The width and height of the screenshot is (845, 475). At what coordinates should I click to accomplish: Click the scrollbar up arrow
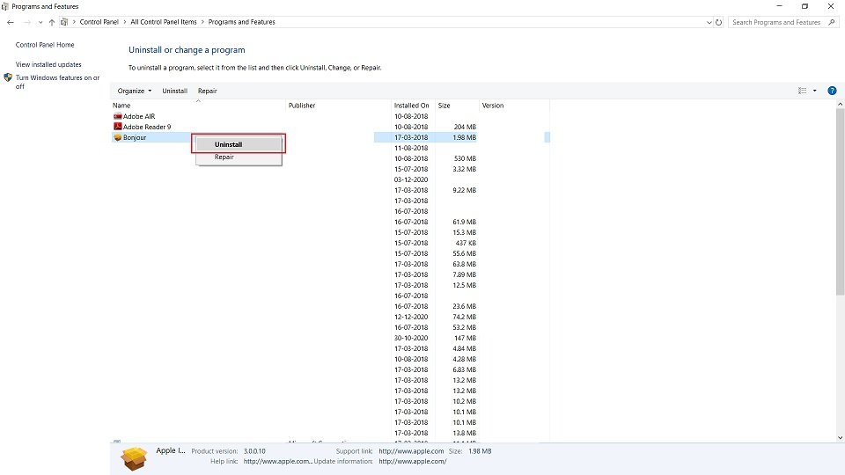(840, 105)
